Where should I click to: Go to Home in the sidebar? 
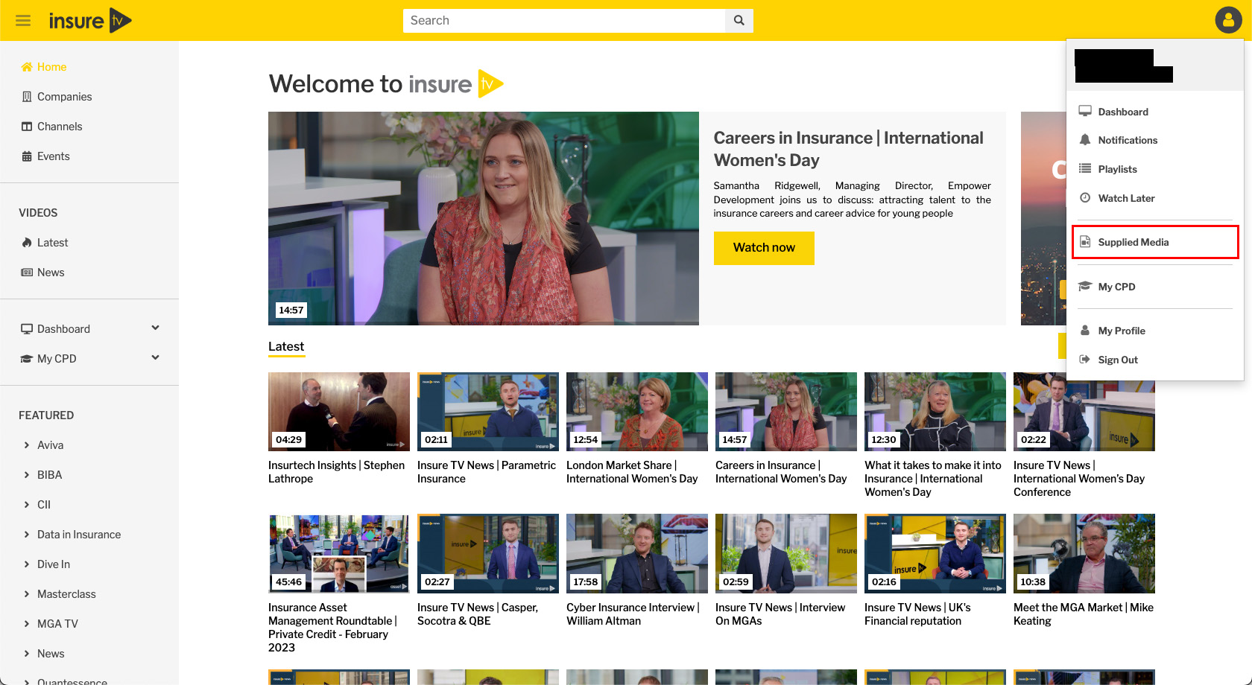pos(51,67)
